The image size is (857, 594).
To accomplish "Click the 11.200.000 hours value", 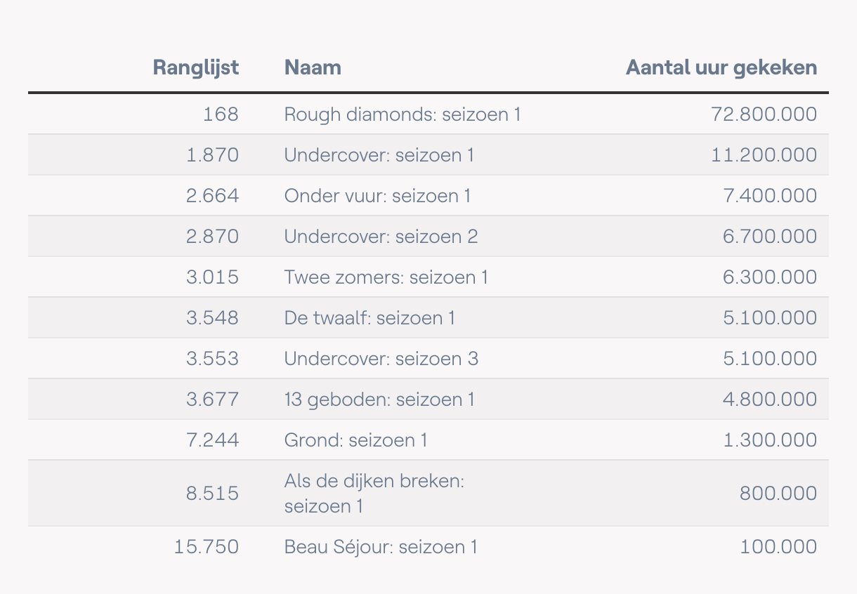I will click(764, 154).
